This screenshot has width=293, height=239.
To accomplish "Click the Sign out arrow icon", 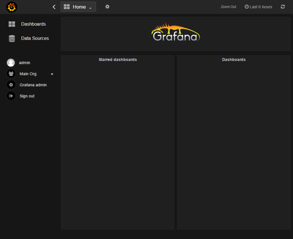I will coord(11,96).
